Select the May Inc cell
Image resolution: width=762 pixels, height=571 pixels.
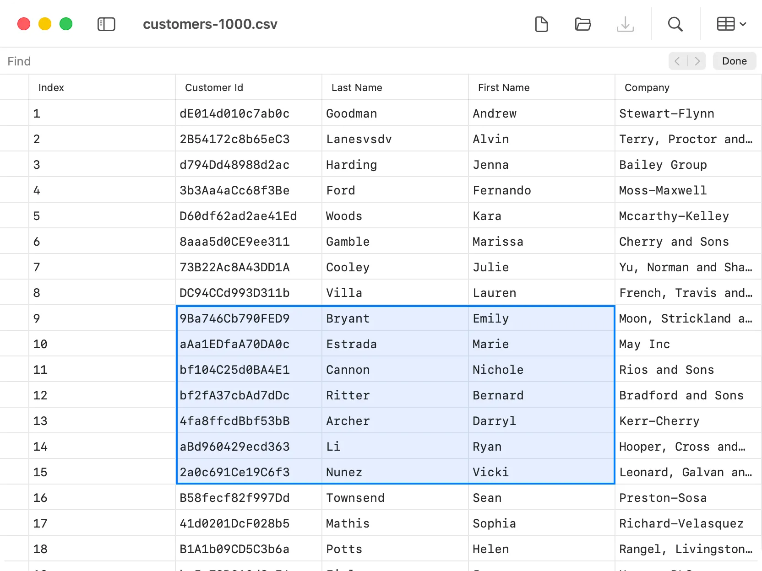(x=688, y=344)
